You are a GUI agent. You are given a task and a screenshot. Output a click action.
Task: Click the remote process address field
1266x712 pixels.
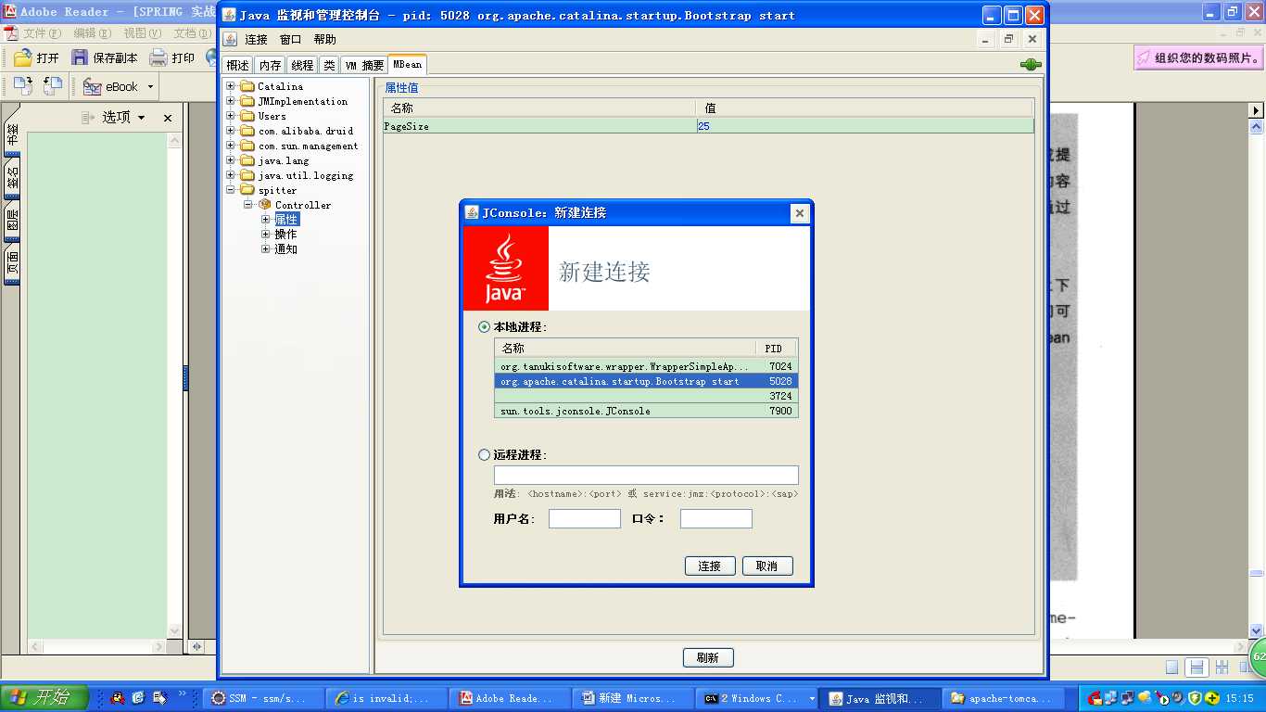[x=646, y=475]
